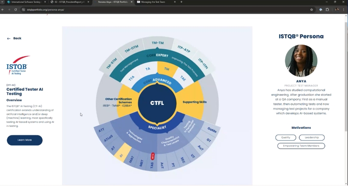Click the Motivations heading
The image size is (348, 188).
[x=301, y=128]
